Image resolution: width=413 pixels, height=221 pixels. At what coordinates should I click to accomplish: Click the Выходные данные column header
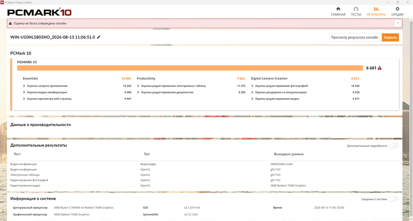click(x=289, y=154)
